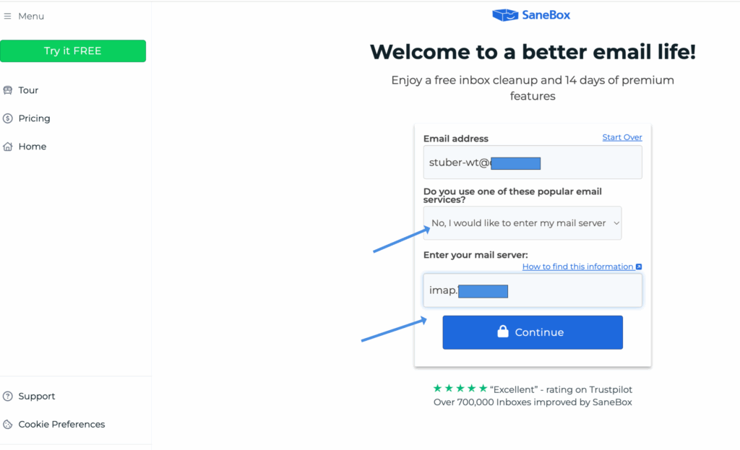740x450 pixels.
Task: Click the SaneBox logo icon
Action: click(x=505, y=15)
